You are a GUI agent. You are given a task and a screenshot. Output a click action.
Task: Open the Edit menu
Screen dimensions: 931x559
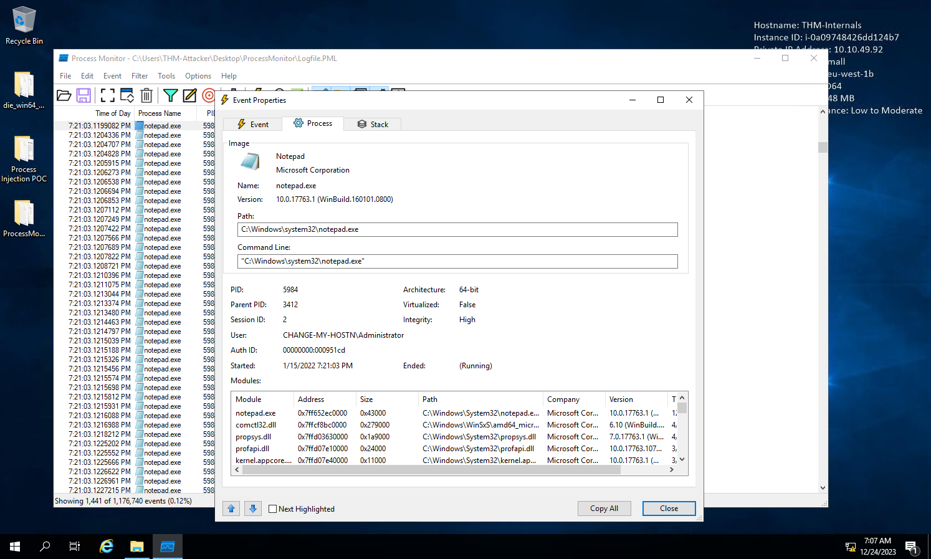[87, 76]
